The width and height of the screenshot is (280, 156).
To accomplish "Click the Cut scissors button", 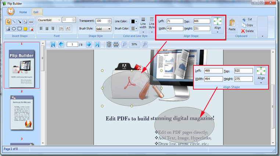I will 247,19.
